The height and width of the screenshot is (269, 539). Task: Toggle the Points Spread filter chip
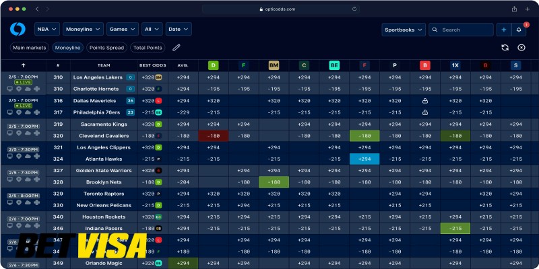pyautogui.click(x=106, y=48)
